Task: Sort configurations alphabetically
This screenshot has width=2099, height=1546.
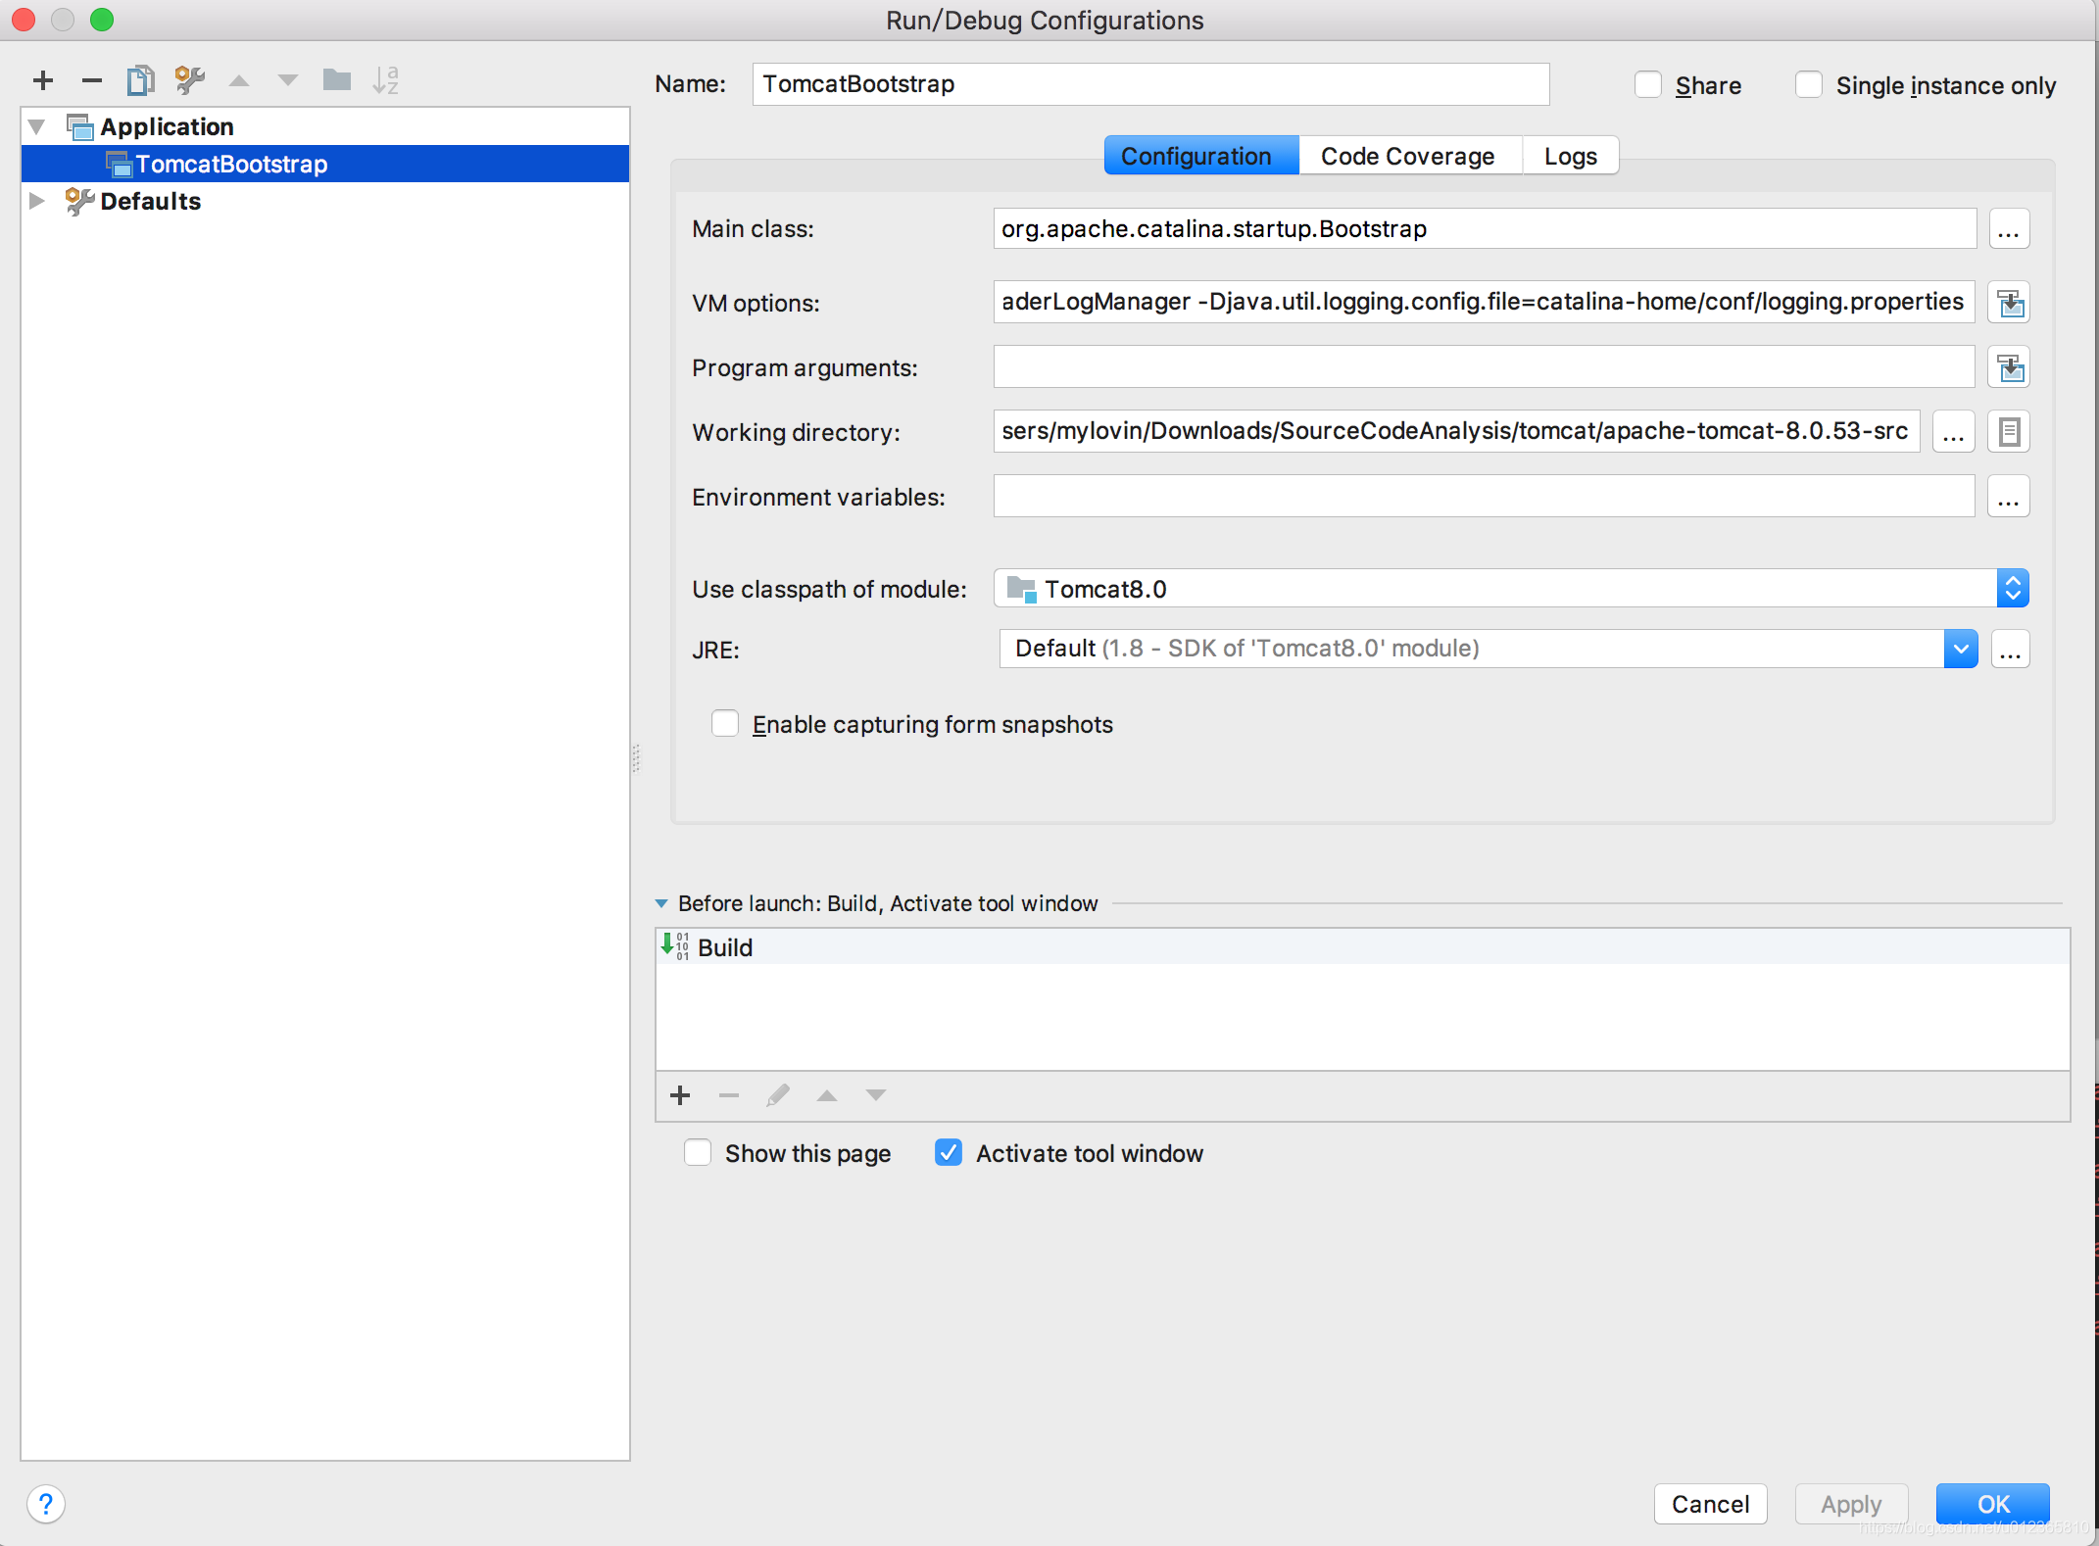Action: coord(386,80)
